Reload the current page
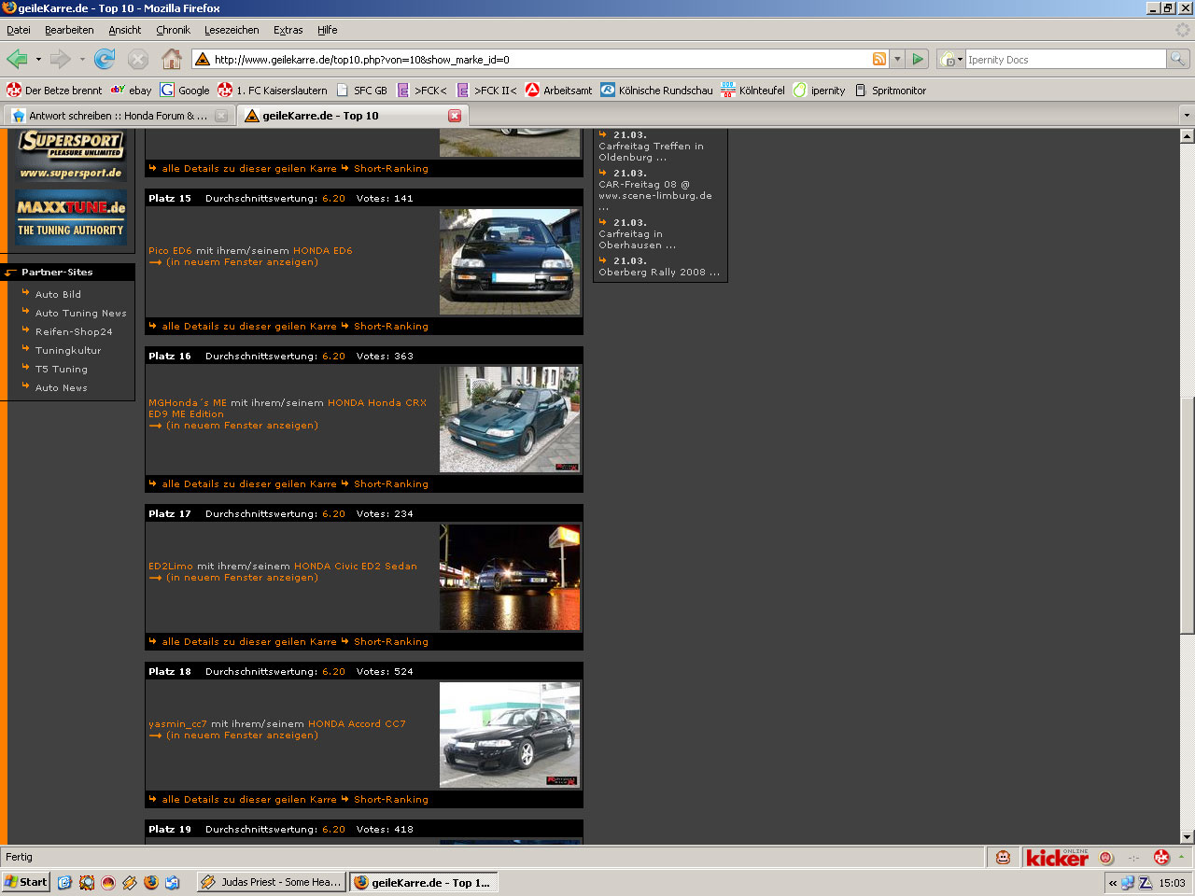Viewport: 1195px width, 896px height. click(x=105, y=60)
